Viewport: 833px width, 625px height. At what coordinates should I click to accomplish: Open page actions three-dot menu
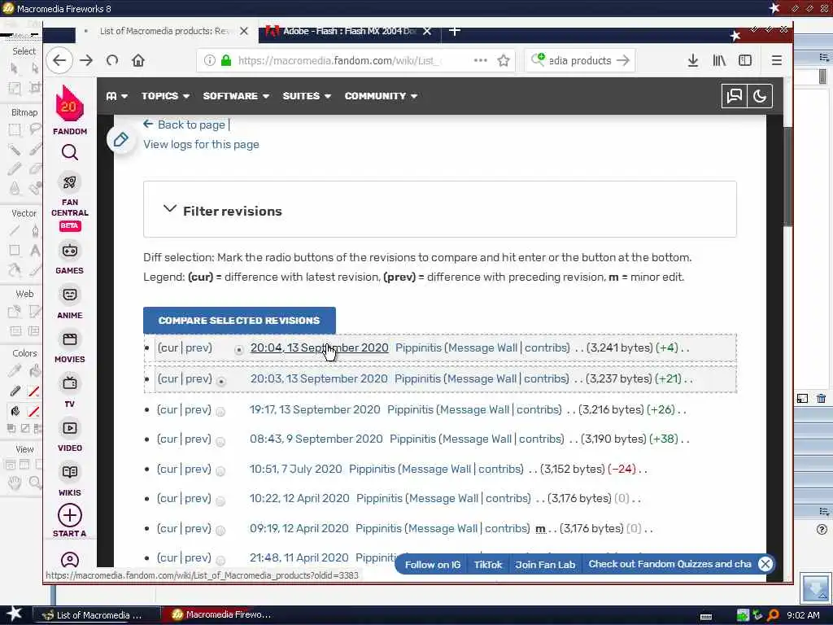coord(480,60)
